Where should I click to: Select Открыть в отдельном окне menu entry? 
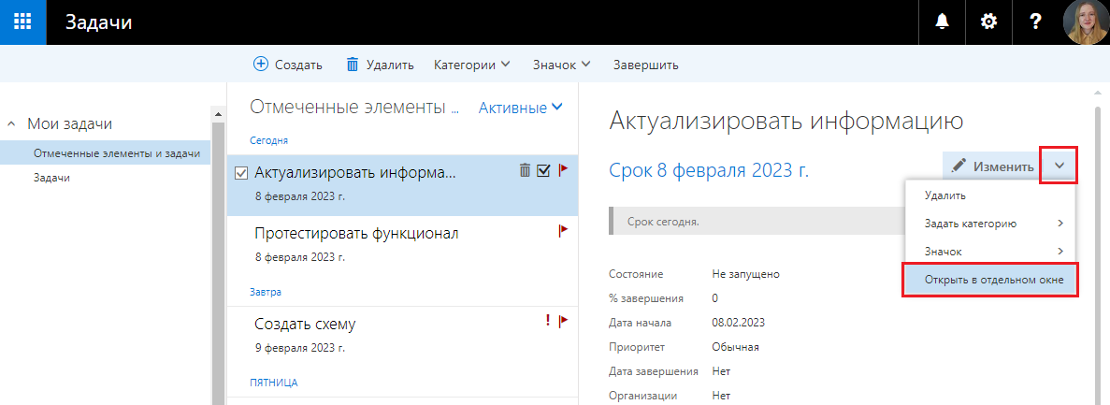pyautogui.click(x=989, y=280)
